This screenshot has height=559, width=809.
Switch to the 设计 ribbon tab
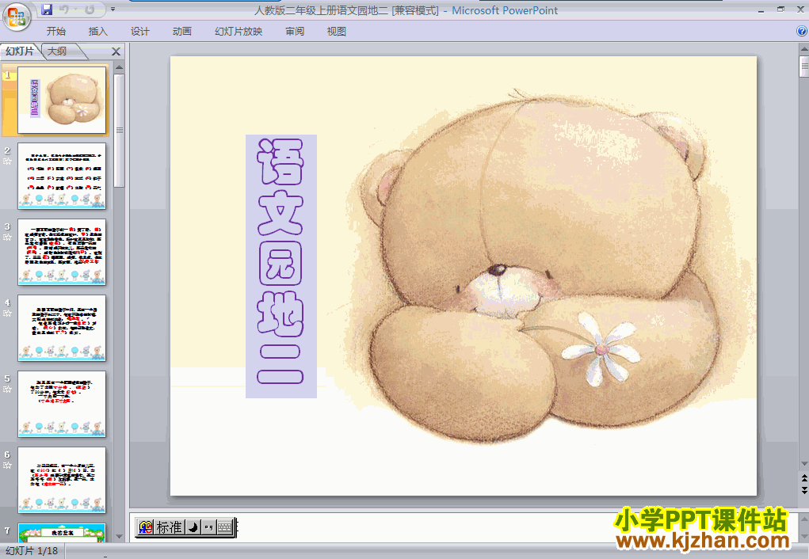click(139, 32)
